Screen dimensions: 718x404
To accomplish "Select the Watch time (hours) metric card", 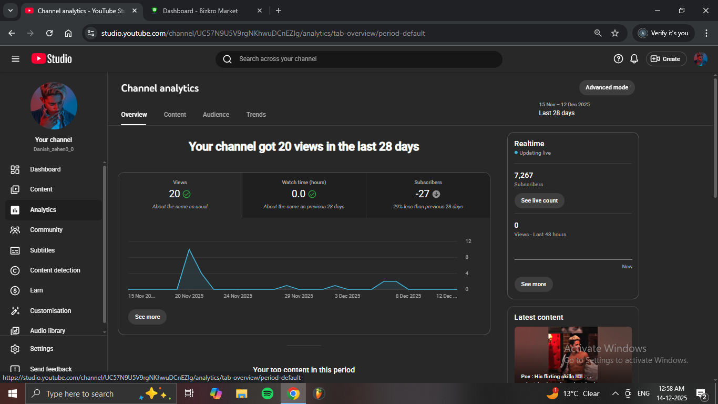I will tap(304, 195).
